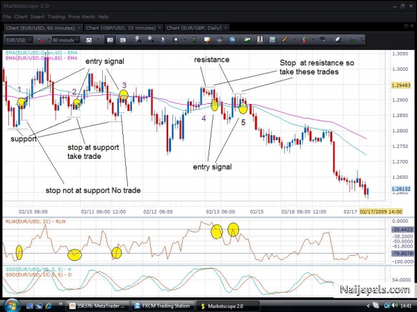Viewport: 417px width, 312px height.
Task: Select the orange line drawing tool
Action: point(285,40)
